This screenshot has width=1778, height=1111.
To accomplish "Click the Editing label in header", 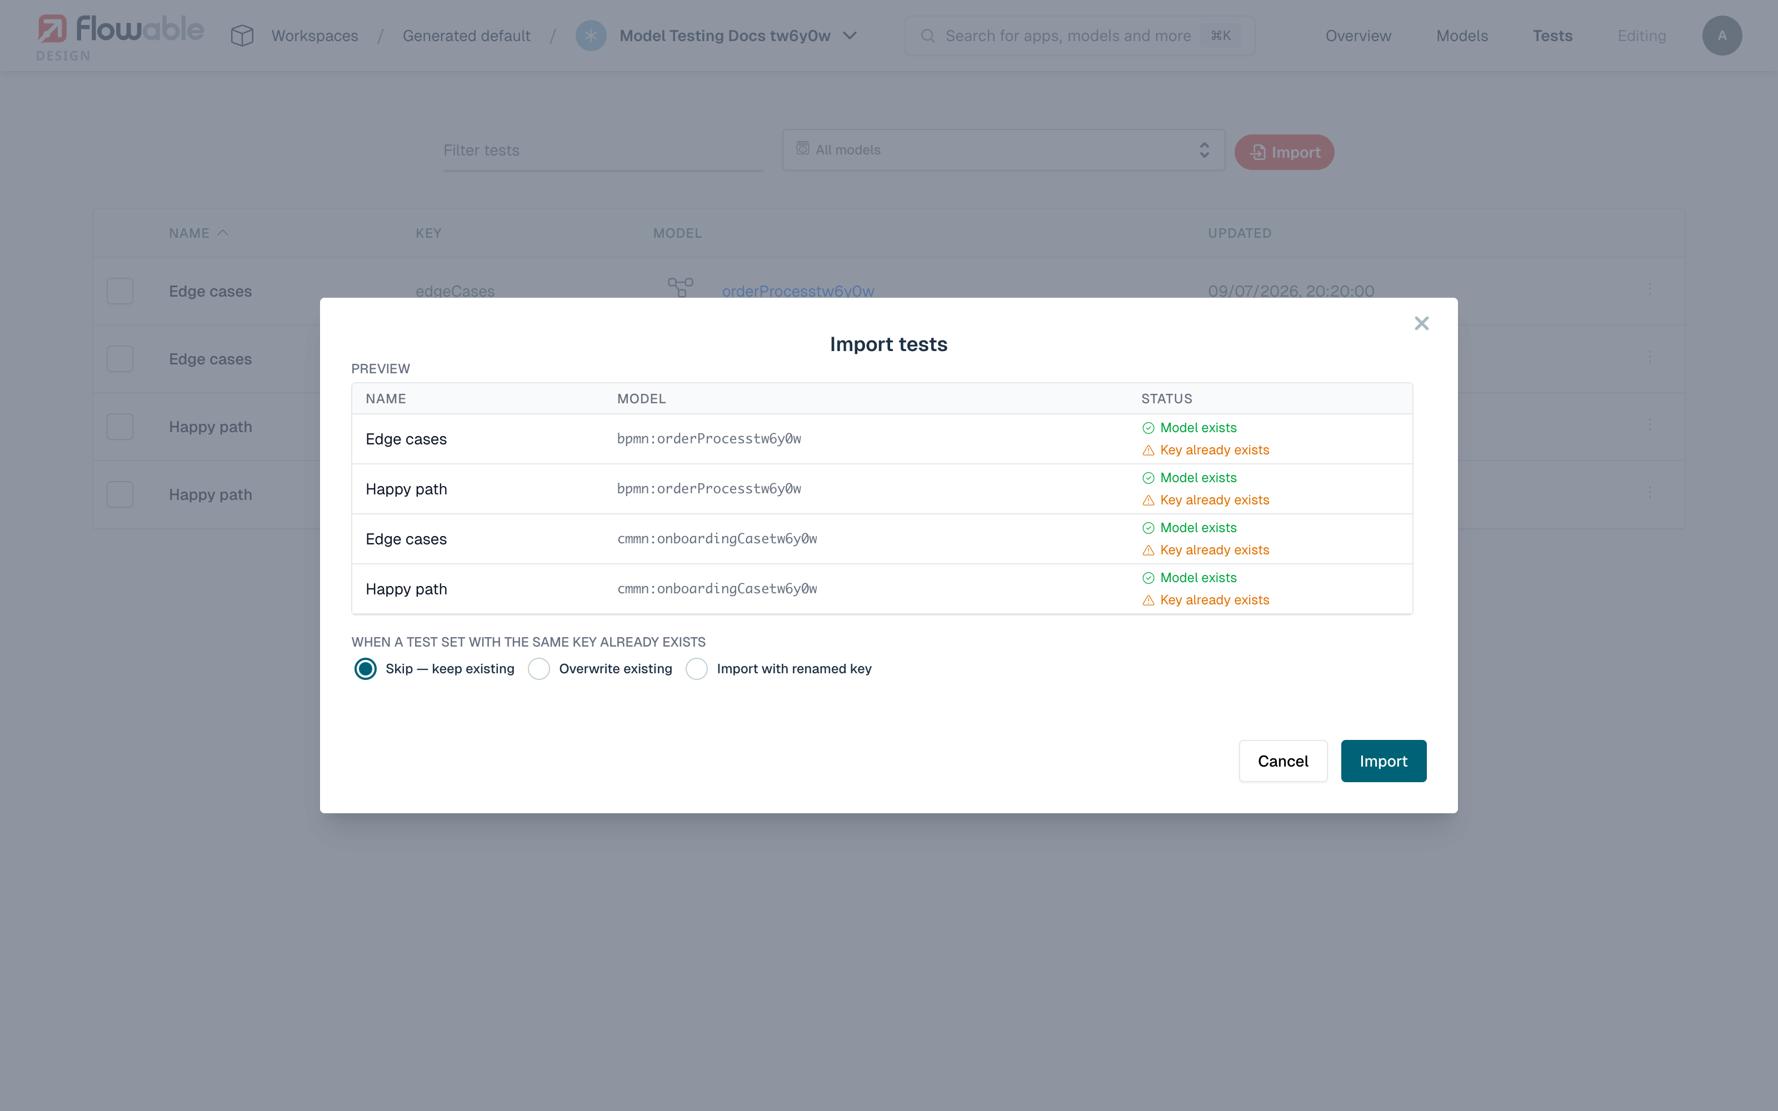I will point(1641,35).
